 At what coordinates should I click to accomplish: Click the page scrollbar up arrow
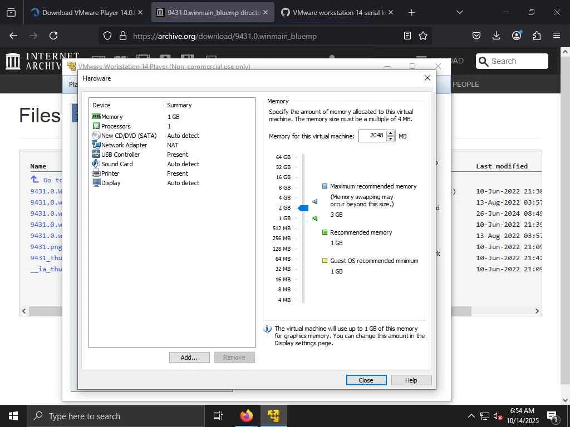pos(566,52)
